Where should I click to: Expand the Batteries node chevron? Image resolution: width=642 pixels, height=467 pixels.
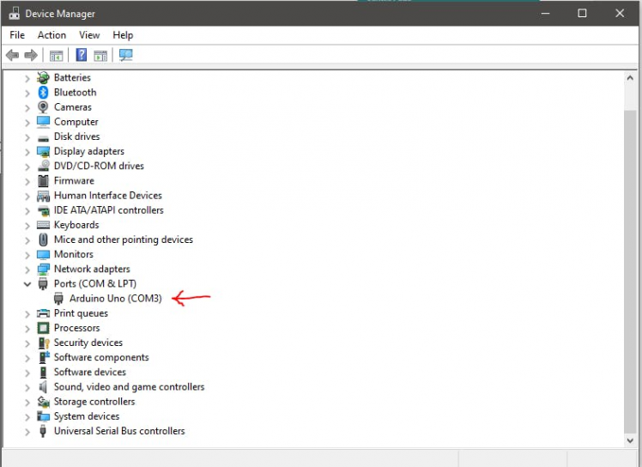point(27,78)
